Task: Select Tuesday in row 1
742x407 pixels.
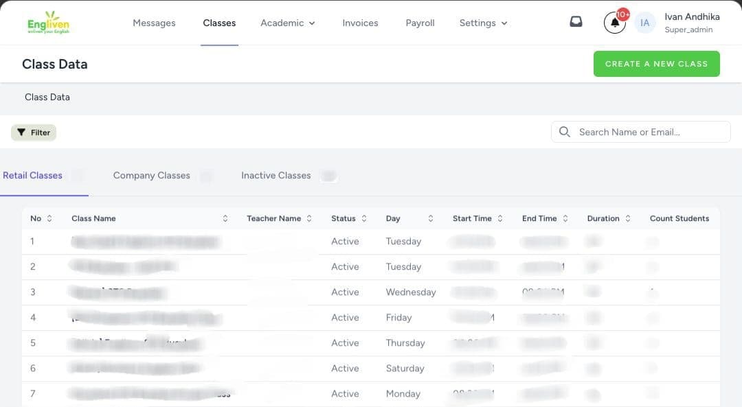Action: 403,242
